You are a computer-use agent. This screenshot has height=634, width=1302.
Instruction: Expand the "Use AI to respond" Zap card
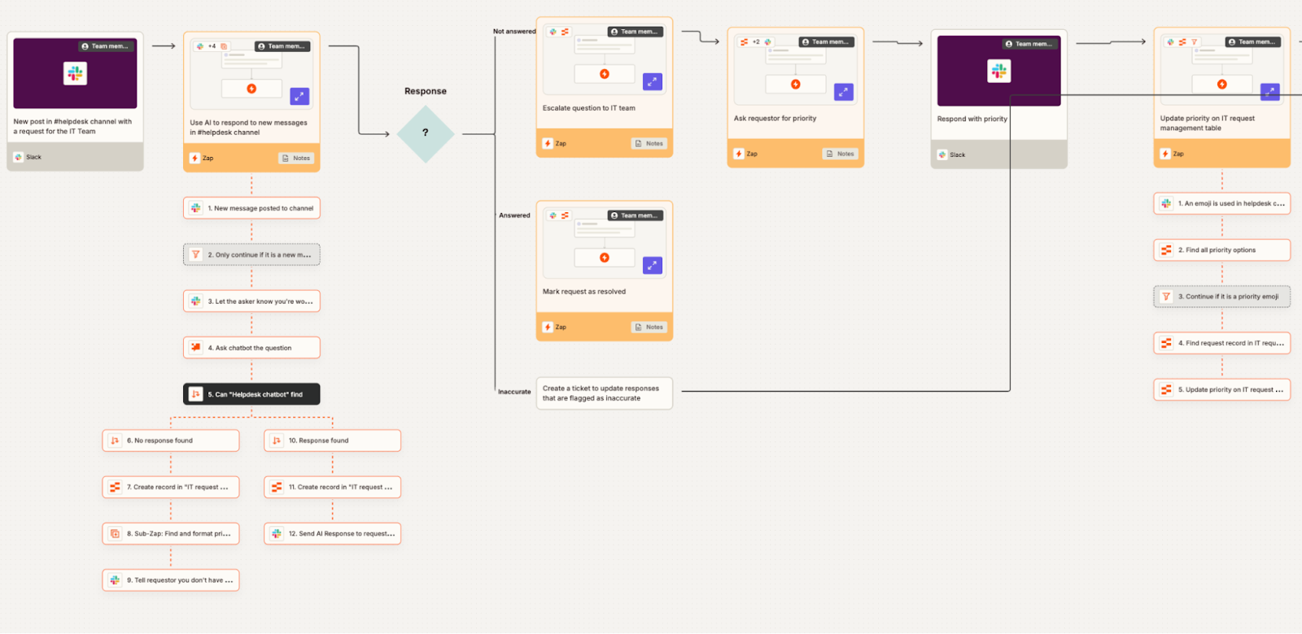(299, 97)
